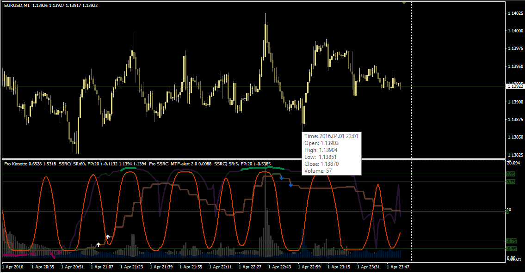Click the 1 Apr 20:35 time label
525x273 pixels.
point(43,267)
